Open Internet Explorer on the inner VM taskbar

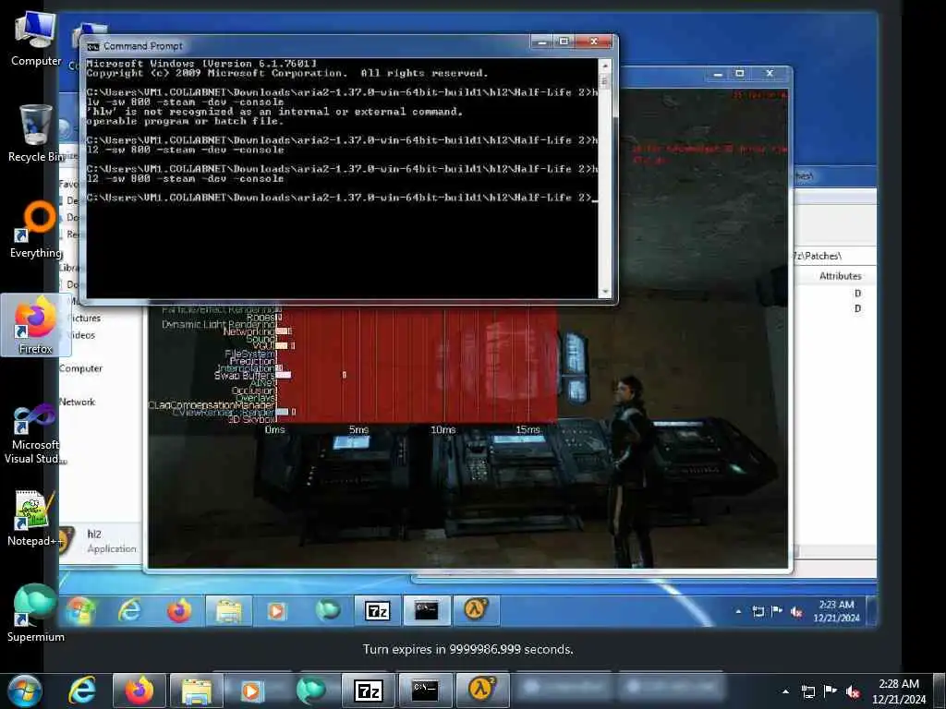pyautogui.click(x=129, y=611)
